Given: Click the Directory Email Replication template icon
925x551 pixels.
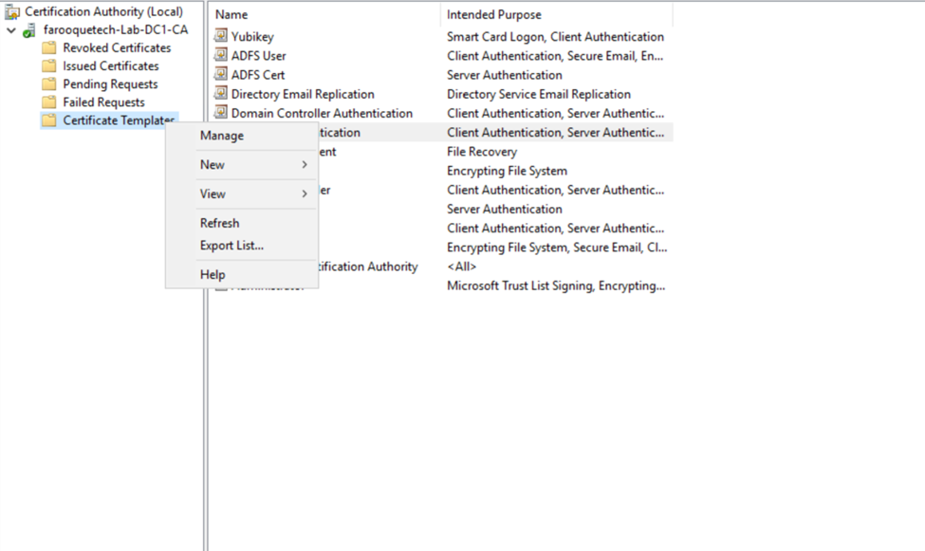Looking at the screenshot, I should (x=221, y=94).
